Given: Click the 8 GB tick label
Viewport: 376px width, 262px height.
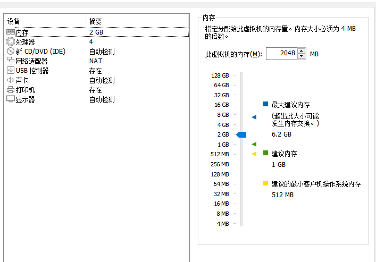Looking at the screenshot, I should pos(223,115).
